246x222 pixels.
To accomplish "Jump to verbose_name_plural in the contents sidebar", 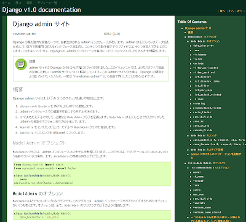I will [207, 212].
